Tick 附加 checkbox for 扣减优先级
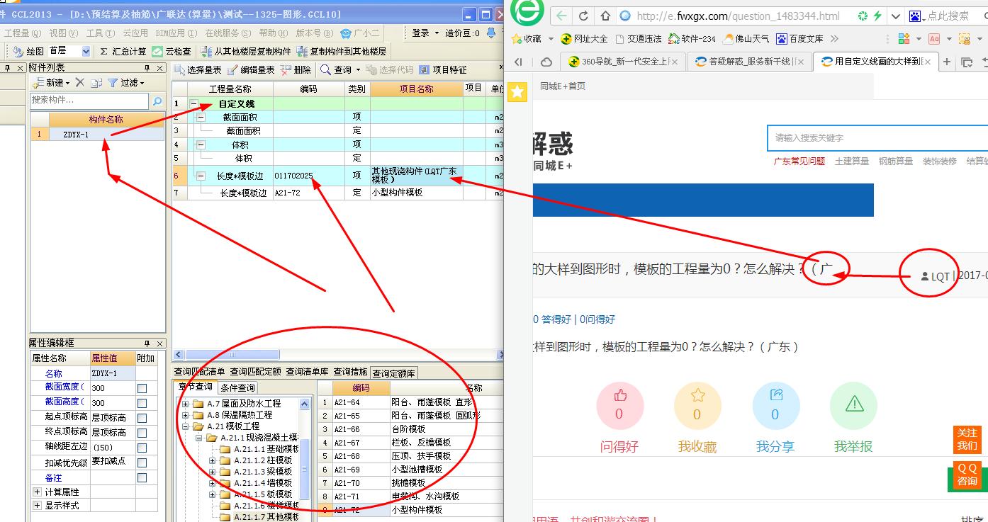 (142, 462)
